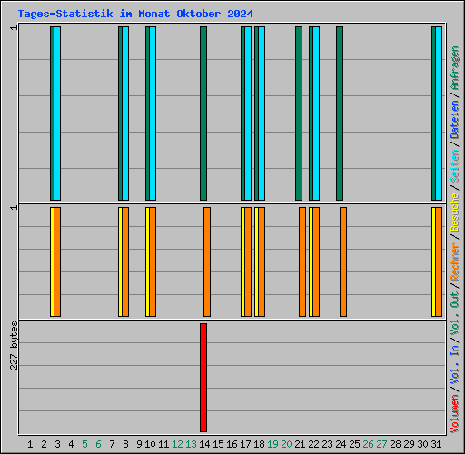Click the green weekend day label 6
Screen dimensions: 465x454
[x=98, y=444]
